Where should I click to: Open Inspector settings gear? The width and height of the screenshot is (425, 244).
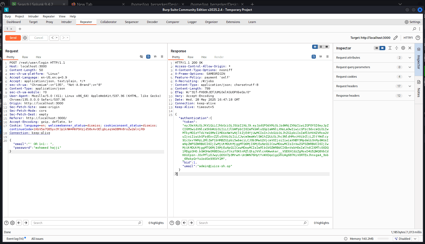click(x=403, y=48)
